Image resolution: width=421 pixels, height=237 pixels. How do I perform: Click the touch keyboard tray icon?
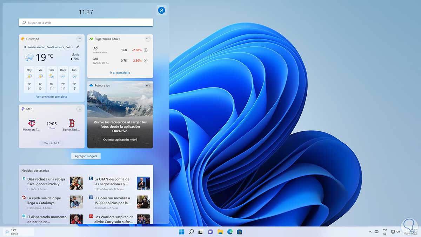(376, 232)
